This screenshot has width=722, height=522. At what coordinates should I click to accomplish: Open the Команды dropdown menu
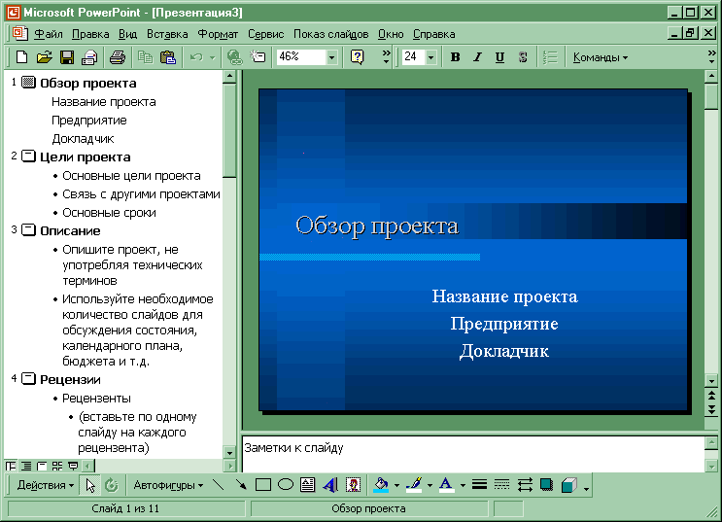point(600,57)
